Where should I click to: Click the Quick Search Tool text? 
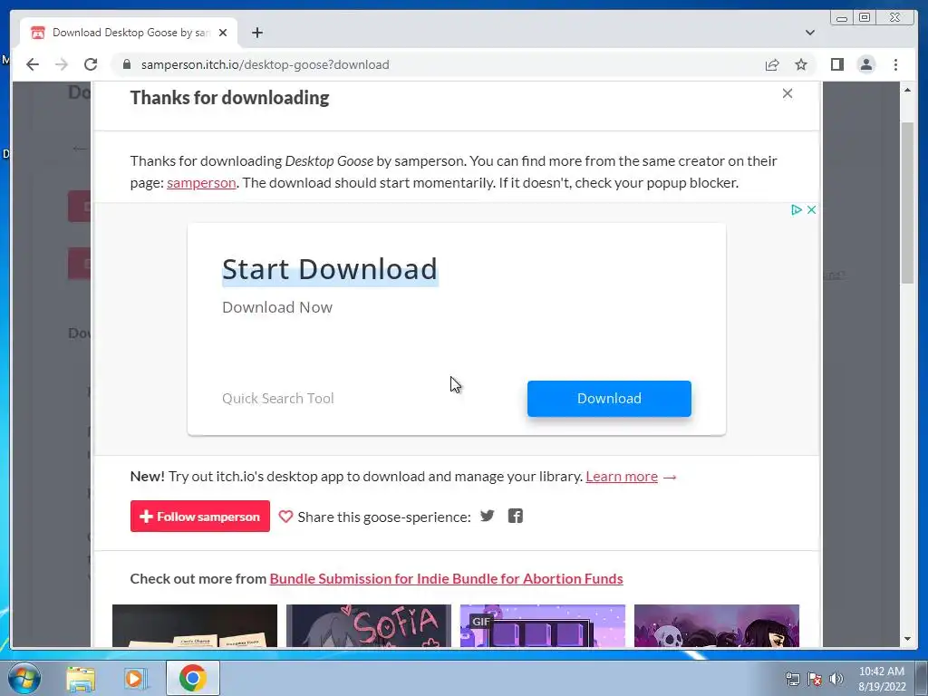tap(277, 399)
